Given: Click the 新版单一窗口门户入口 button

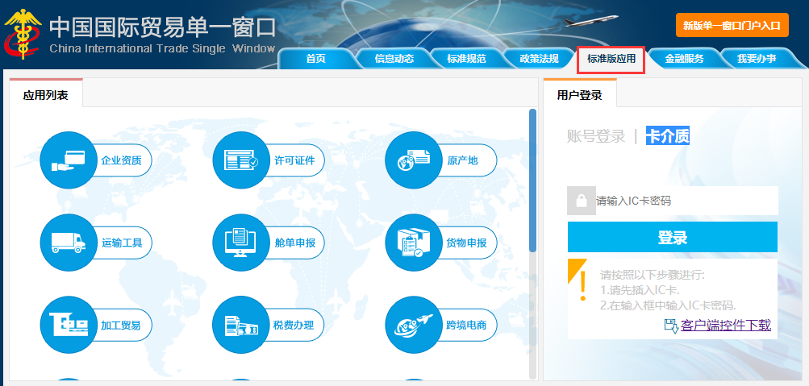Looking at the screenshot, I should 732,25.
